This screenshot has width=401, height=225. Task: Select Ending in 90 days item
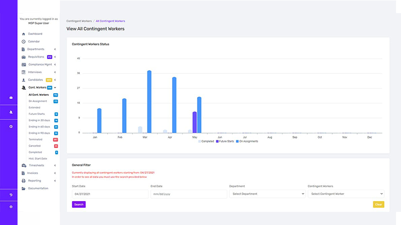click(x=39, y=133)
